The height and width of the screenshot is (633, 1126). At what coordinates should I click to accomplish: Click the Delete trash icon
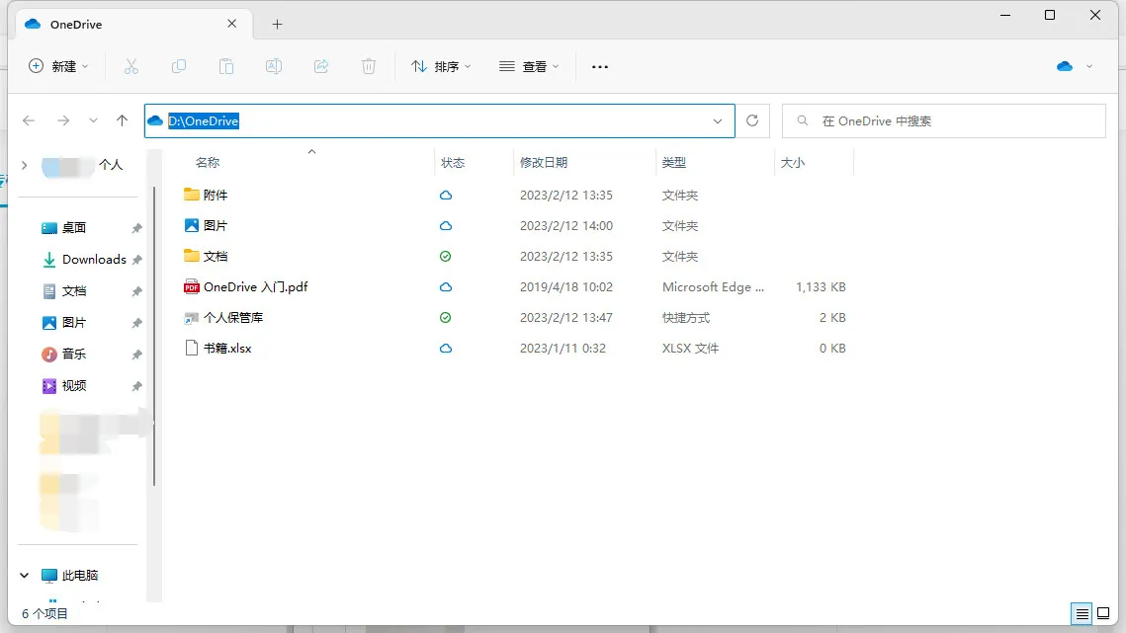(369, 67)
